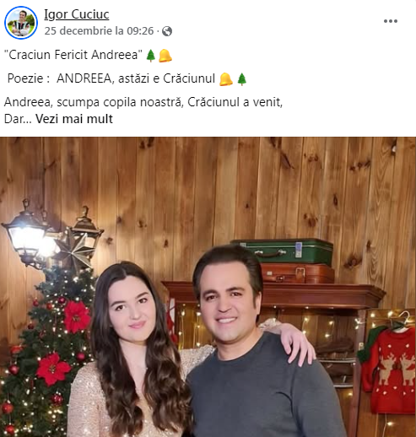
Task: Click the globe public audience icon
Action: click(167, 31)
